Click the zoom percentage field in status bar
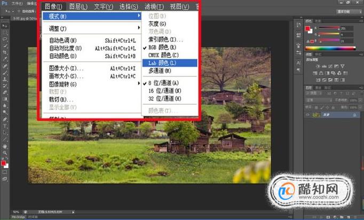Viewport: 364px width, 220px height. pos(16,212)
